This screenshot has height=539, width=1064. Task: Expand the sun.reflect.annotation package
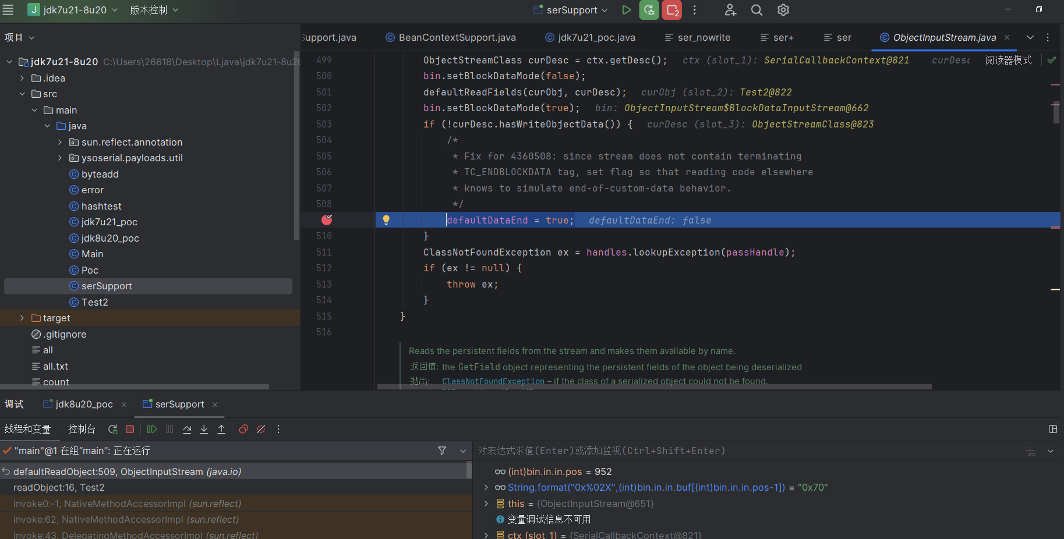[x=60, y=142]
